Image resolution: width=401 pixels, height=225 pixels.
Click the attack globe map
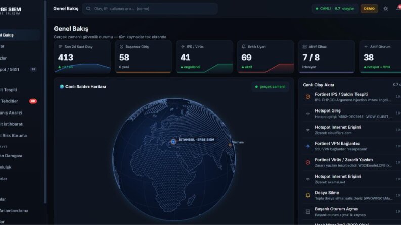click(174, 159)
